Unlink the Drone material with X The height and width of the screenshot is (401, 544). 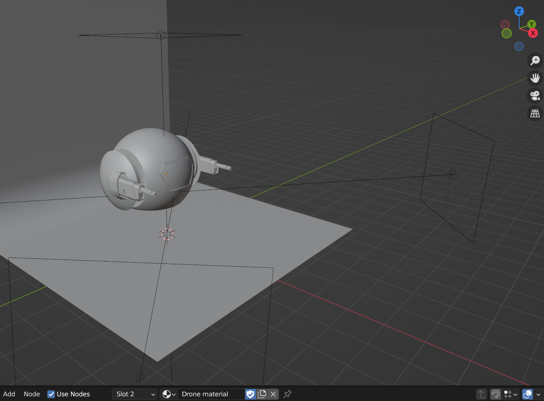273,394
